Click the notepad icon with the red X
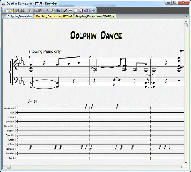Image resolution: width=191 pixels, height=172 pixels. coord(81,11)
